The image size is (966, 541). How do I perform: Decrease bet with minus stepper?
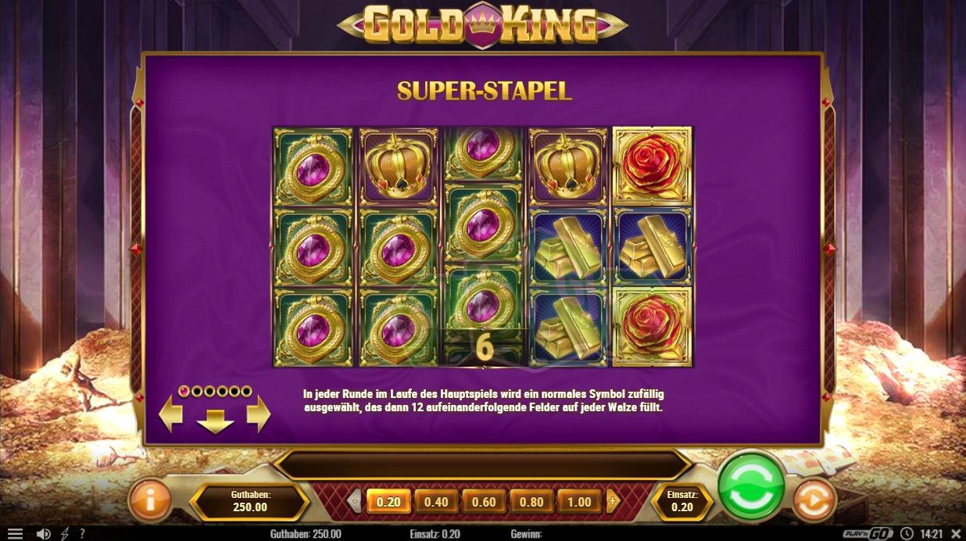pos(356,502)
